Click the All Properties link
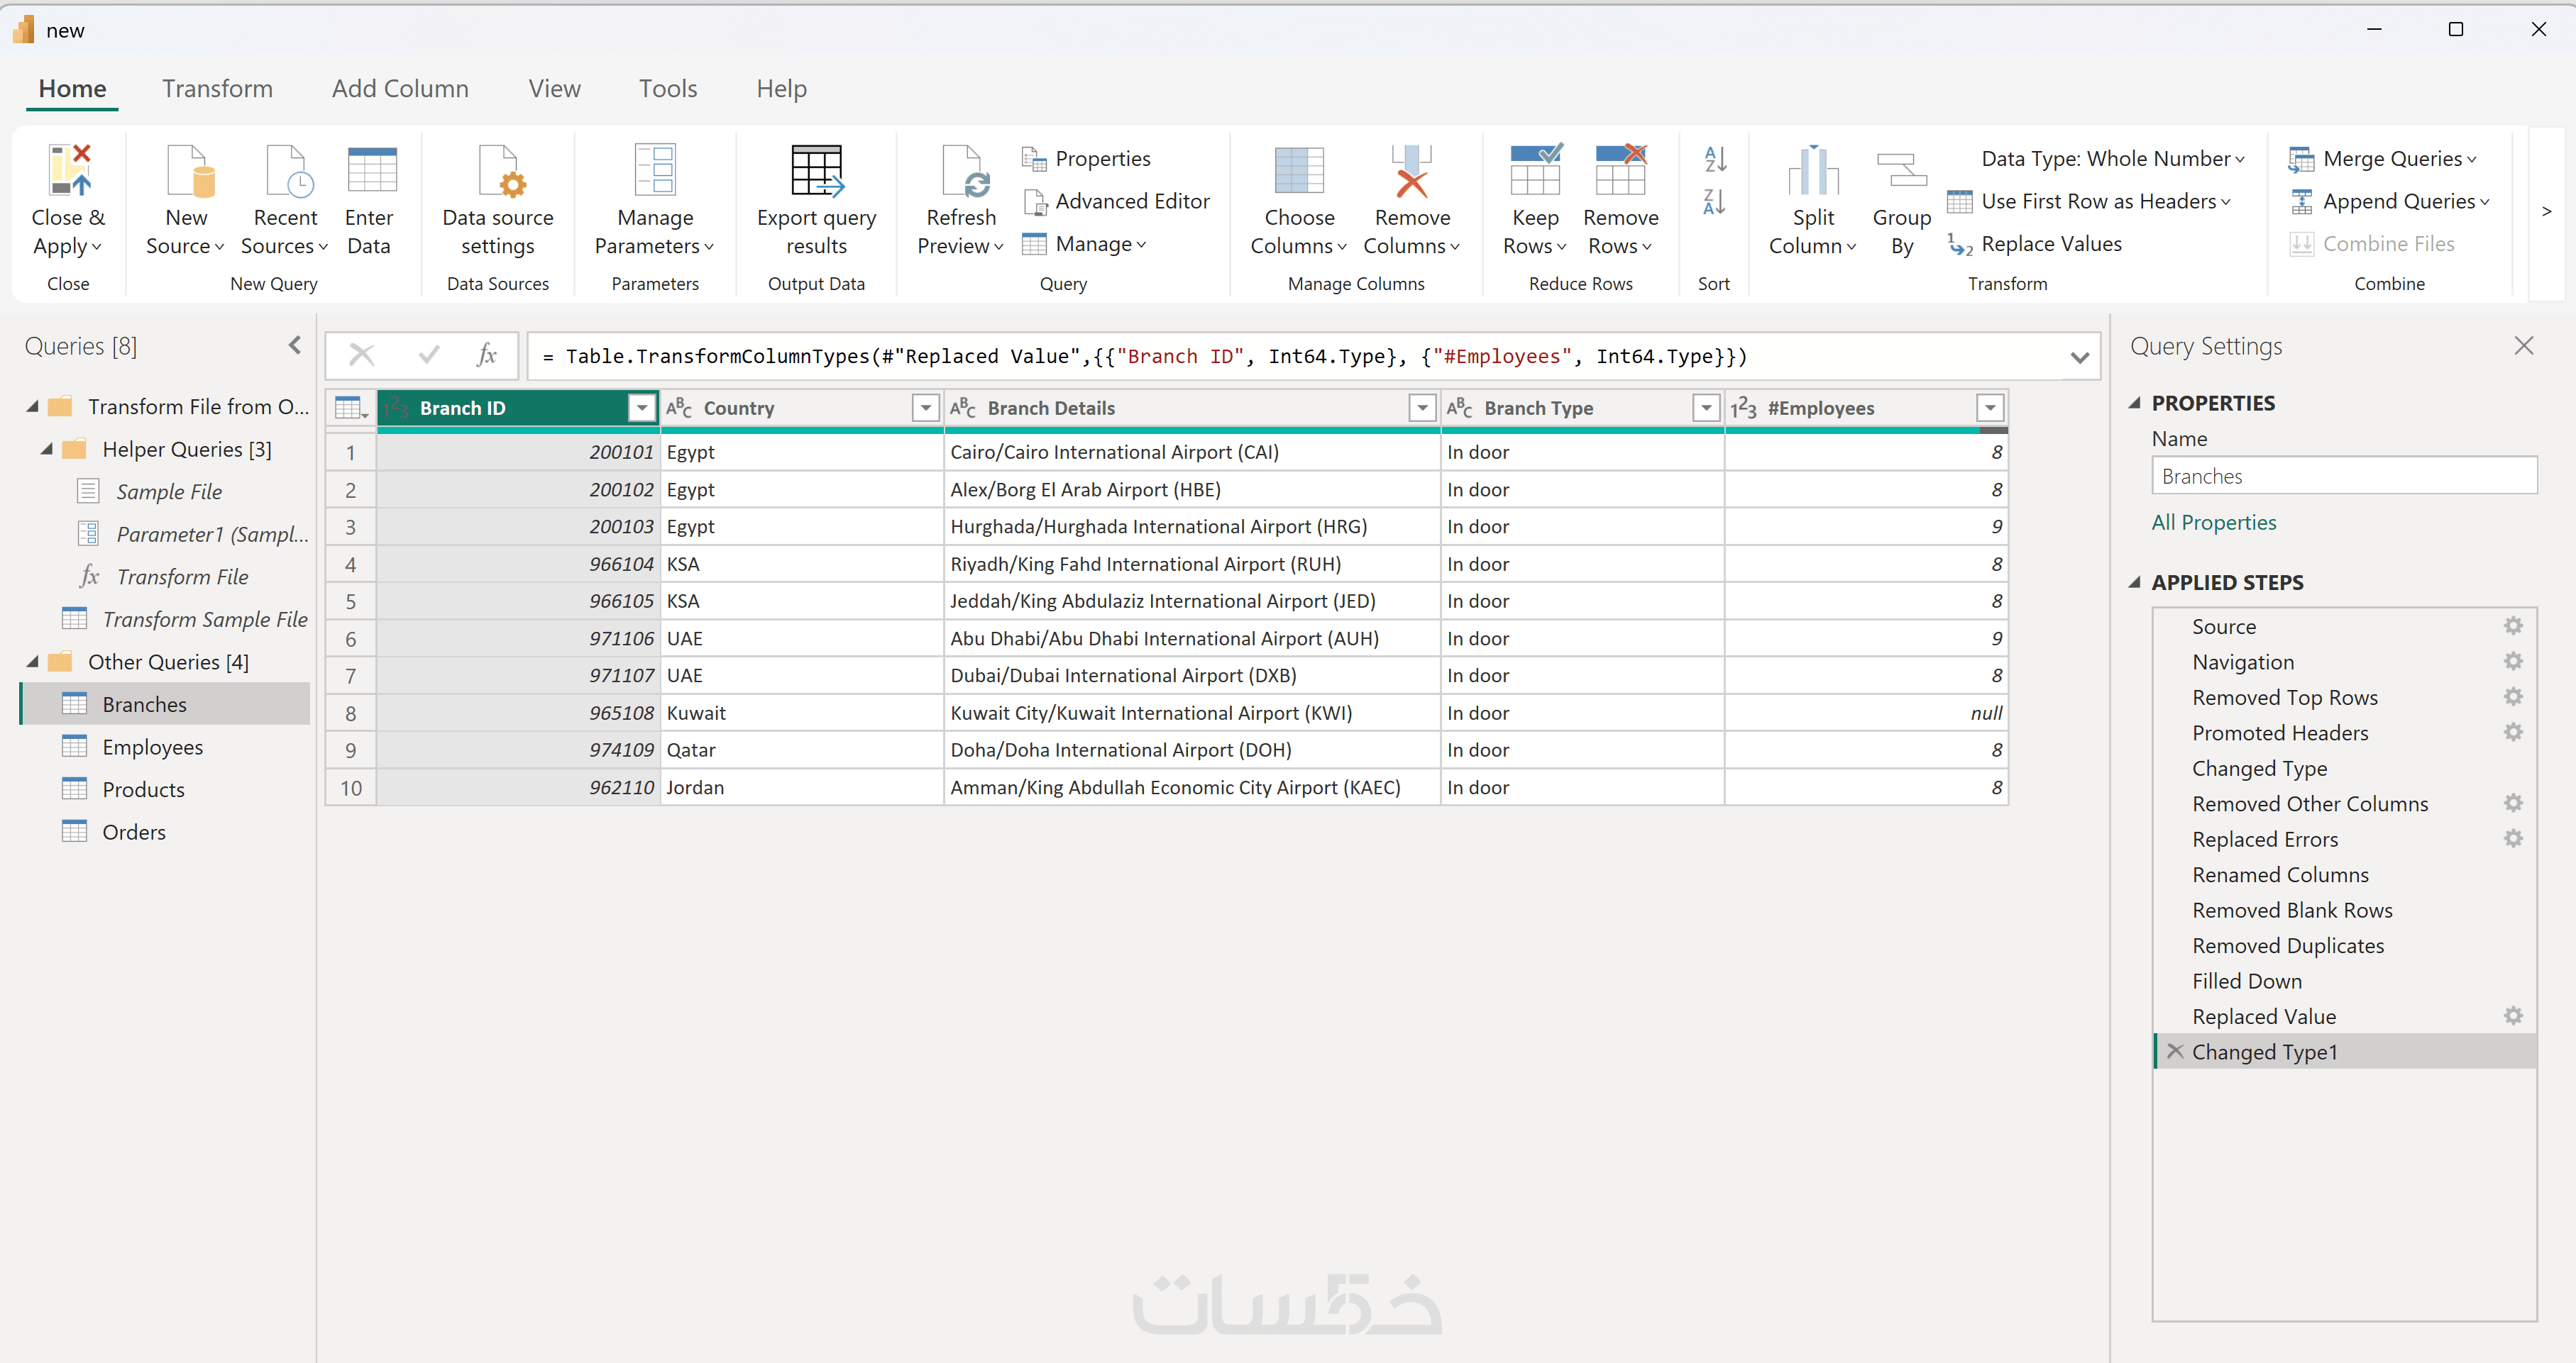Image resolution: width=2576 pixels, height=1363 pixels. 2213,523
